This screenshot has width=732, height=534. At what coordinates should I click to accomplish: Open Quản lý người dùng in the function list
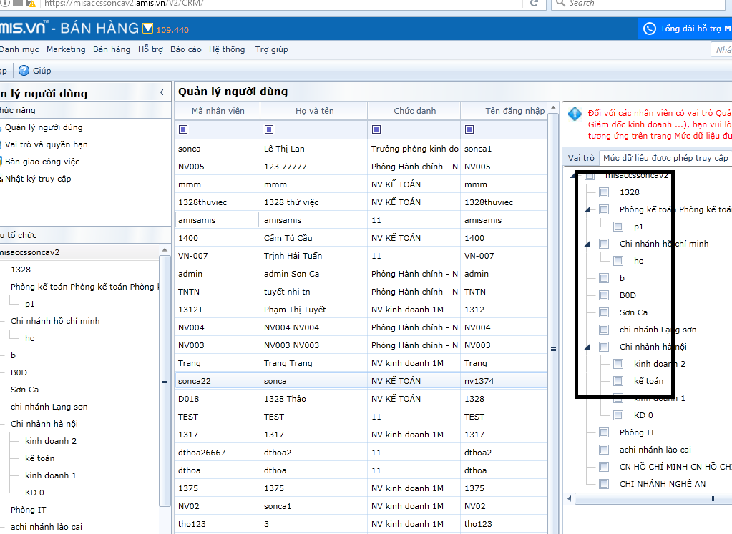click(44, 127)
